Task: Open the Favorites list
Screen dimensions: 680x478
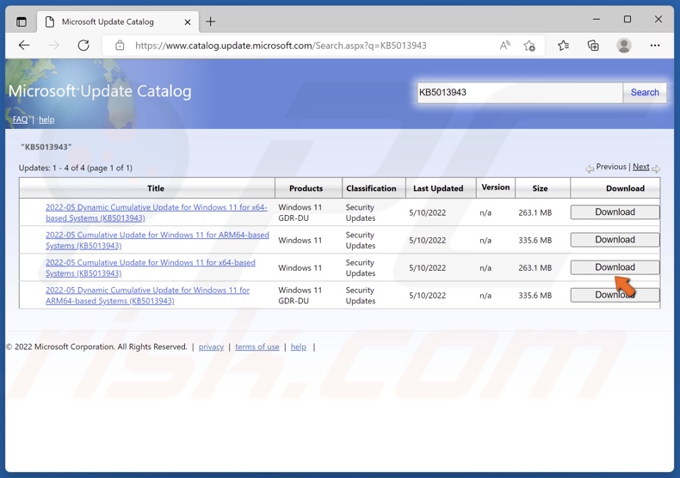Action: click(x=563, y=46)
